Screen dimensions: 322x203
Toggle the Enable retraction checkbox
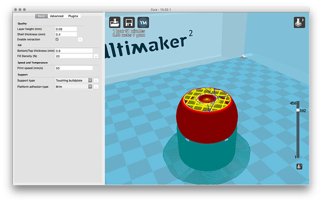(57, 39)
